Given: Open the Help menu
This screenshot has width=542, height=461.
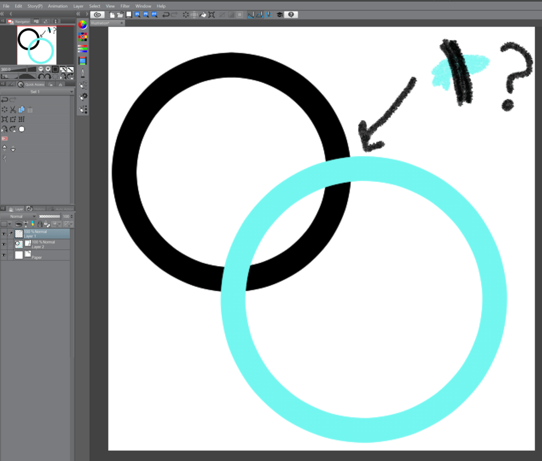Looking at the screenshot, I should (161, 6).
